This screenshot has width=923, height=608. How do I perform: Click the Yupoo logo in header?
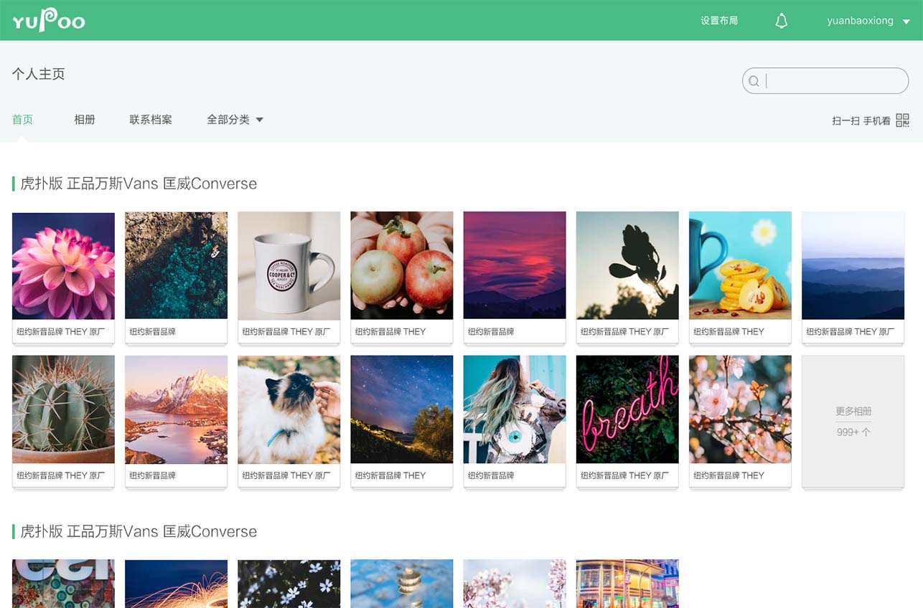pos(49,20)
